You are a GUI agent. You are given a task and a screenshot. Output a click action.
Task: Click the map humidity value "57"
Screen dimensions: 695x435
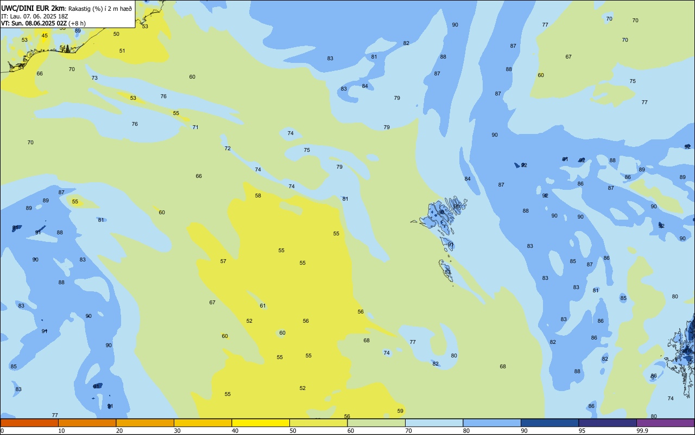coord(223,261)
